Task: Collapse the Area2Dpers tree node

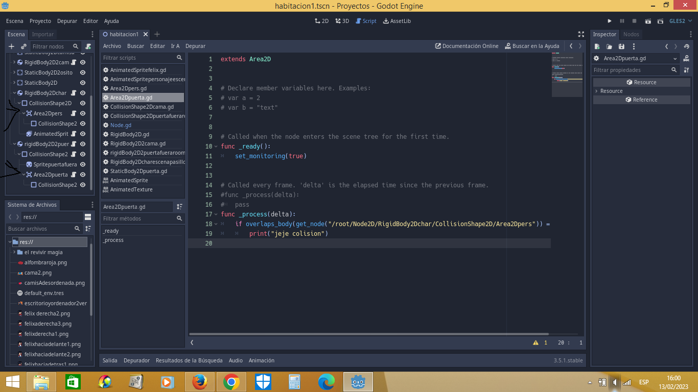Action: (23, 113)
